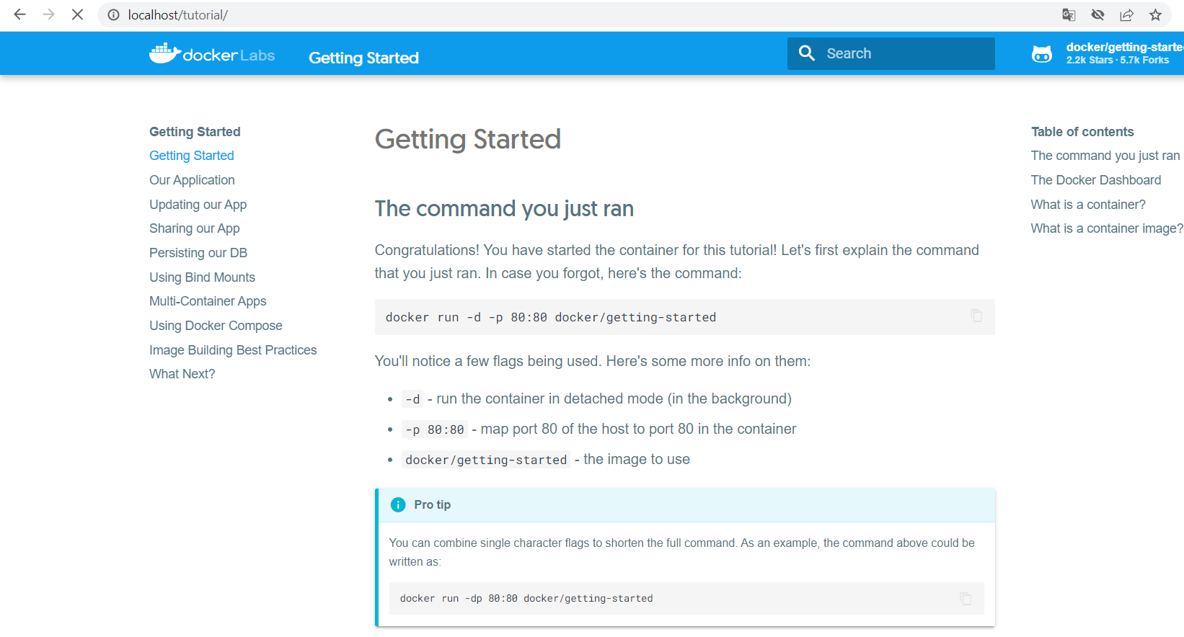The width and height of the screenshot is (1184, 637).
Task: Click the bold Getting Started sidebar title
Action: pos(195,132)
